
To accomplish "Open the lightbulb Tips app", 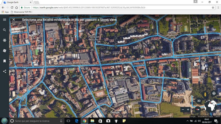I will [116, 121].
